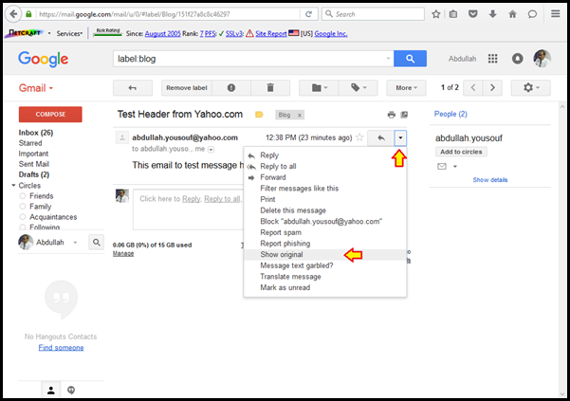The width and height of the screenshot is (570, 401).
Task: Click the Remove label button
Action: tap(187, 88)
